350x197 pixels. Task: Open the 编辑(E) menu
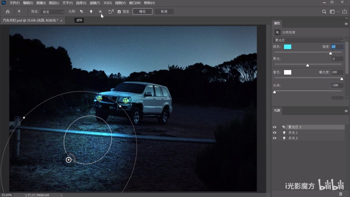(28, 3)
